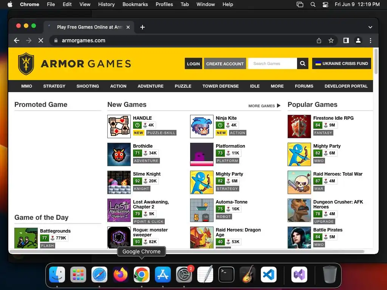Click the horizontal scrollbar at page bottom
The image size is (387, 290).
(187, 251)
